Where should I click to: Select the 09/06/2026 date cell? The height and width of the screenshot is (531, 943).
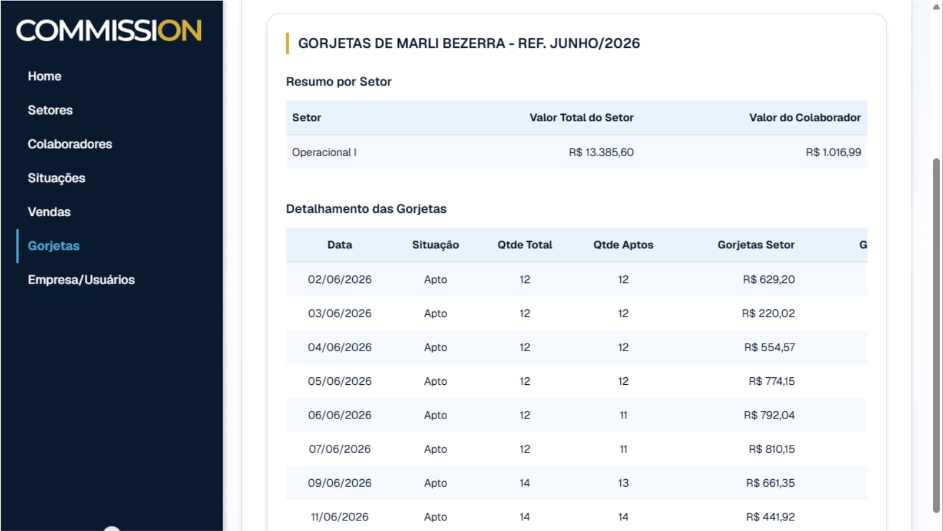pyautogui.click(x=340, y=483)
